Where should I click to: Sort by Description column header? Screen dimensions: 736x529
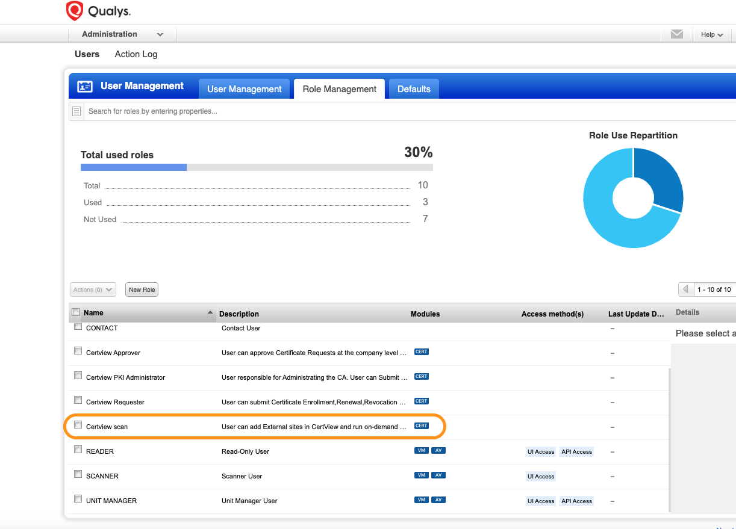(239, 314)
